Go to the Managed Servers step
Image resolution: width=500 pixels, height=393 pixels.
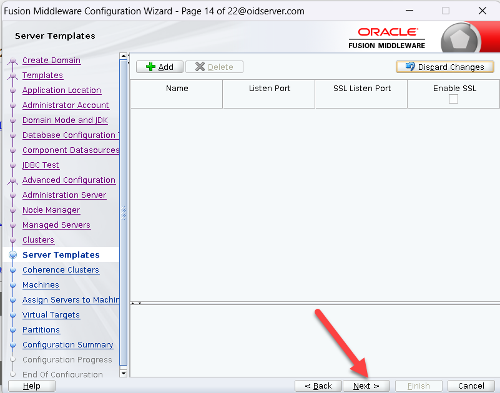pos(56,225)
